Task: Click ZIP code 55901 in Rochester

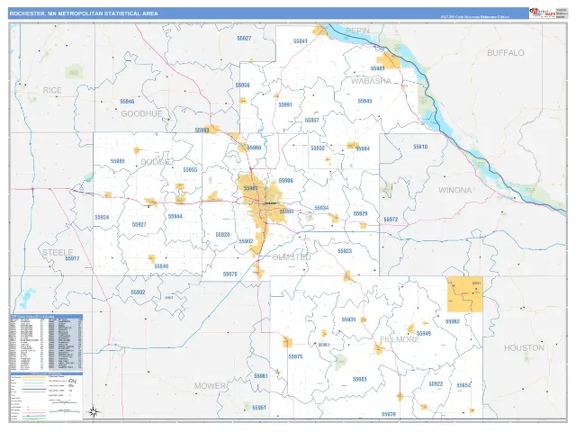Action: (250, 188)
